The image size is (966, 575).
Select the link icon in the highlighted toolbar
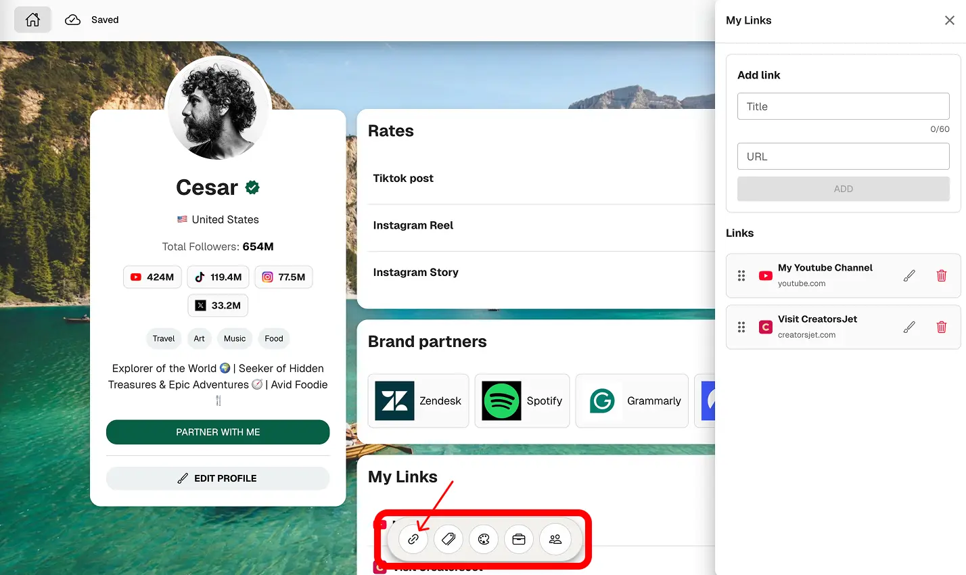[x=413, y=539]
